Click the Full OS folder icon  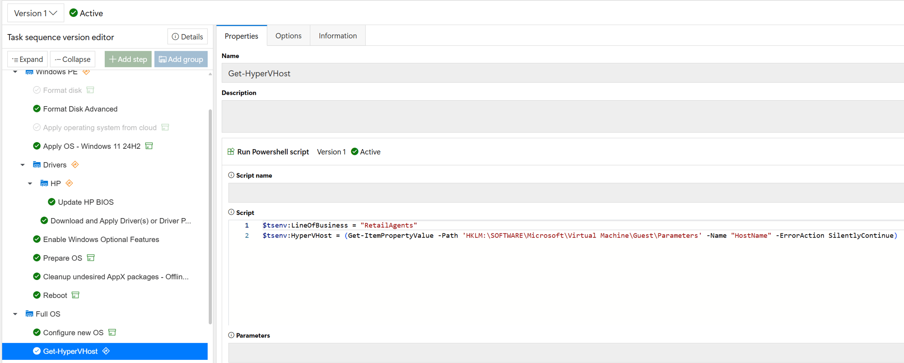(x=29, y=314)
